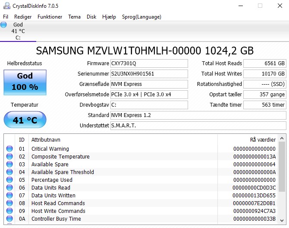
Task: Click the Attributnavn column header
Action: point(46,140)
